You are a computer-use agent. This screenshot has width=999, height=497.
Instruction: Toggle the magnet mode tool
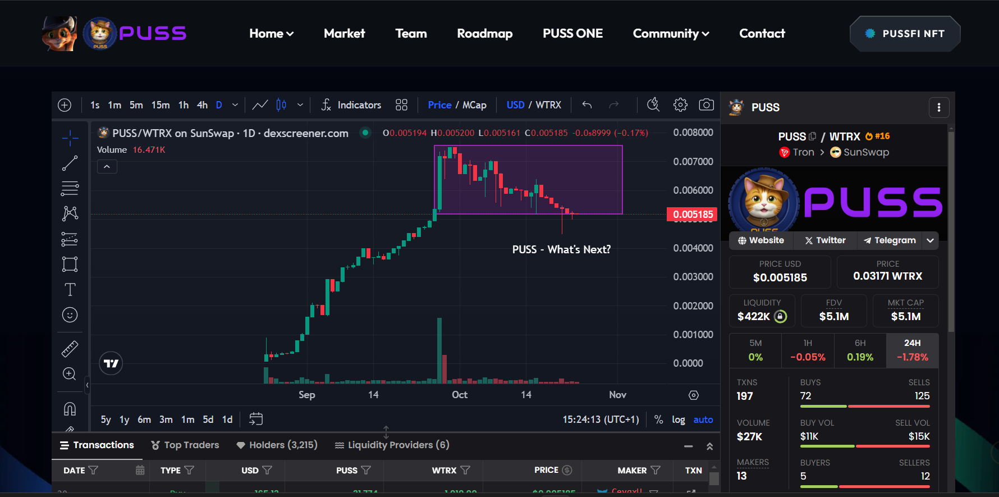click(70, 409)
